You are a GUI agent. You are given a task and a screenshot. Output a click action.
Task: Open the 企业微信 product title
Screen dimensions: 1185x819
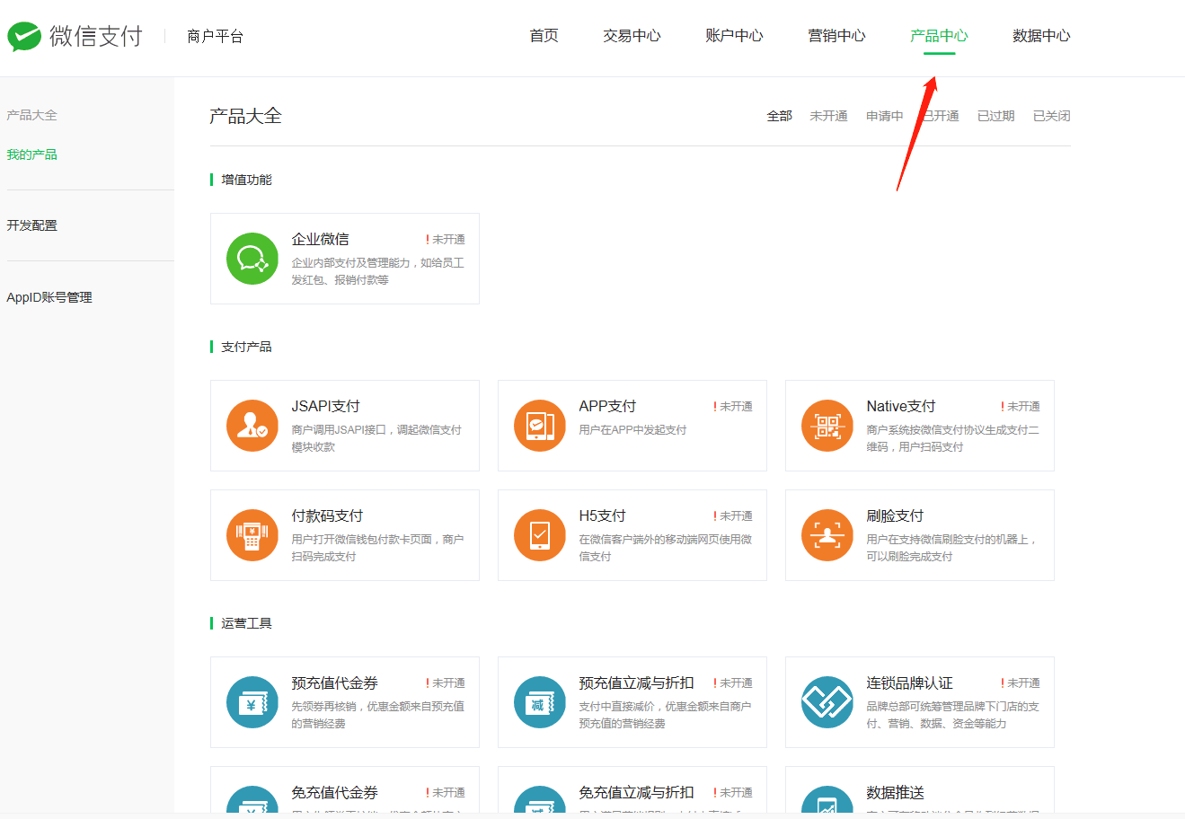320,239
